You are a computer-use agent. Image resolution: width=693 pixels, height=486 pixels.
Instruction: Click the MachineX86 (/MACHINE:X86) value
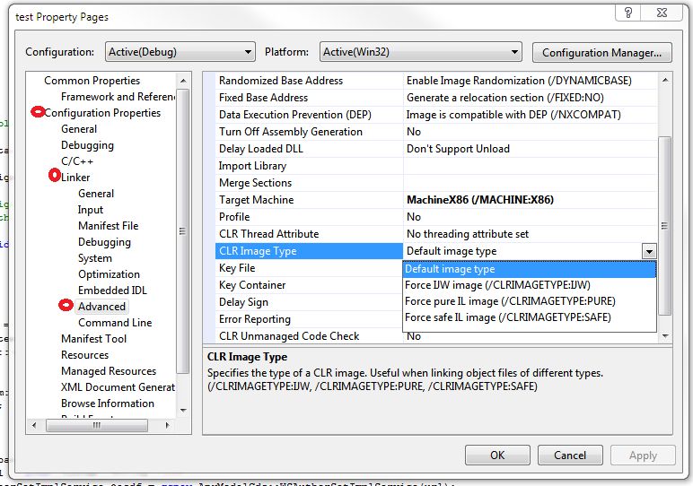pos(480,200)
